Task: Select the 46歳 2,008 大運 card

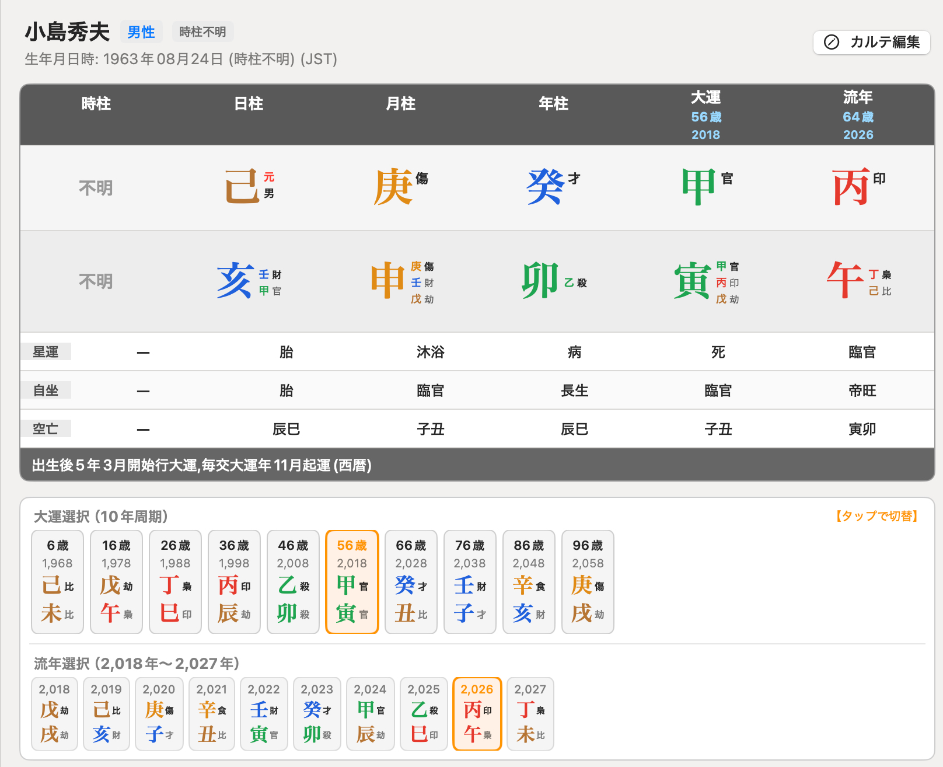Action: (x=293, y=581)
